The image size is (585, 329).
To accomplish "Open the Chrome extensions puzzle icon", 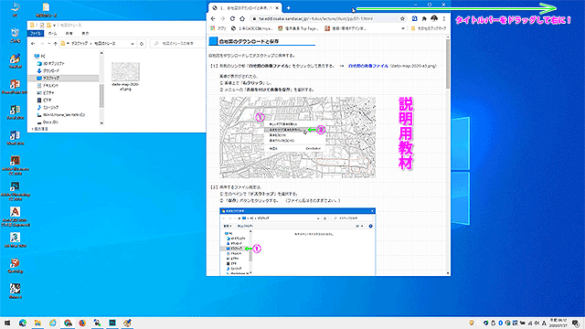I will click(x=424, y=18).
